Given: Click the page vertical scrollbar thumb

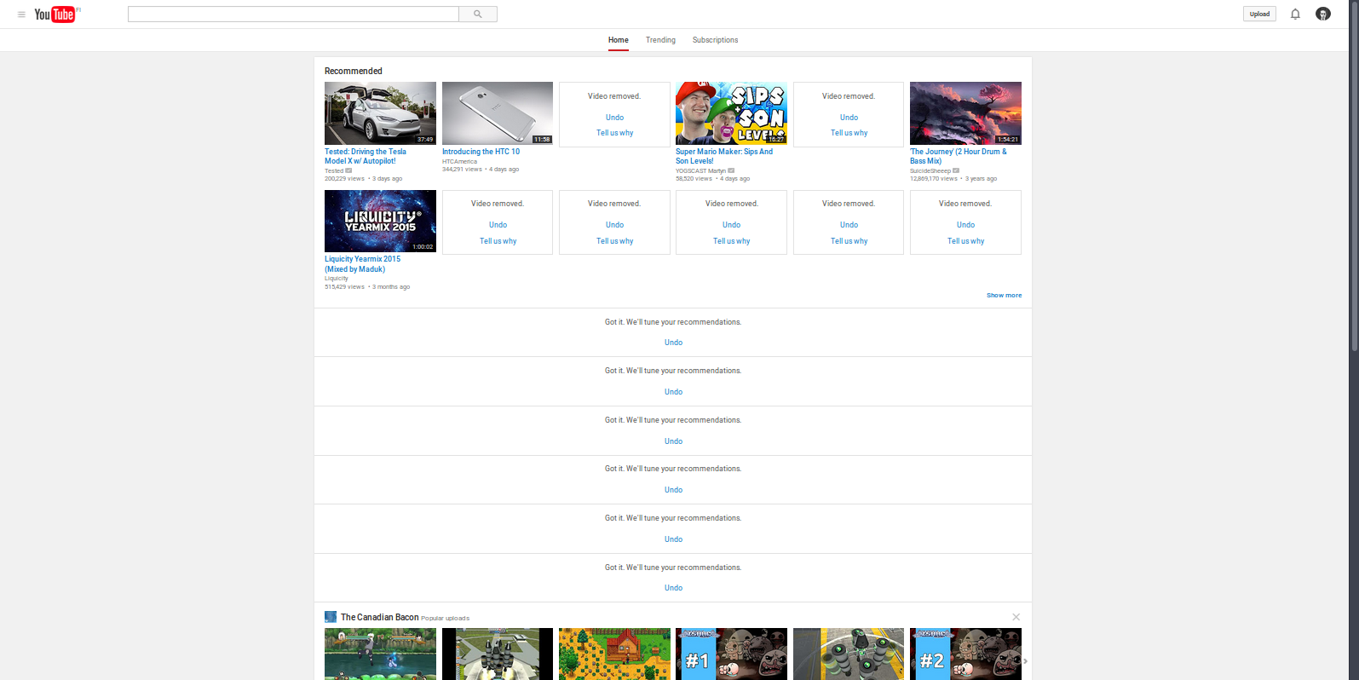Looking at the screenshot, I should pos(1354,175).
